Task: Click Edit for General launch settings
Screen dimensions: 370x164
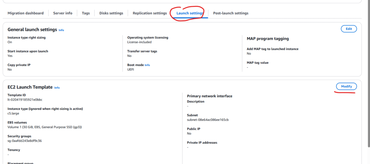Action: tap(349, 29)
